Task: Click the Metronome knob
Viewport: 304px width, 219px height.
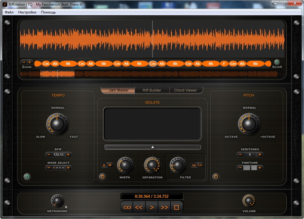Action: click(57, 201)
